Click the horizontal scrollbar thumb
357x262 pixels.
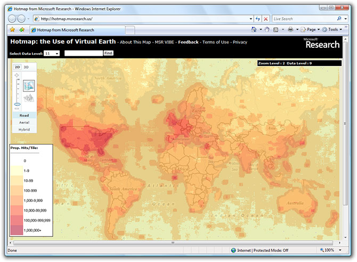click(173, 243)
